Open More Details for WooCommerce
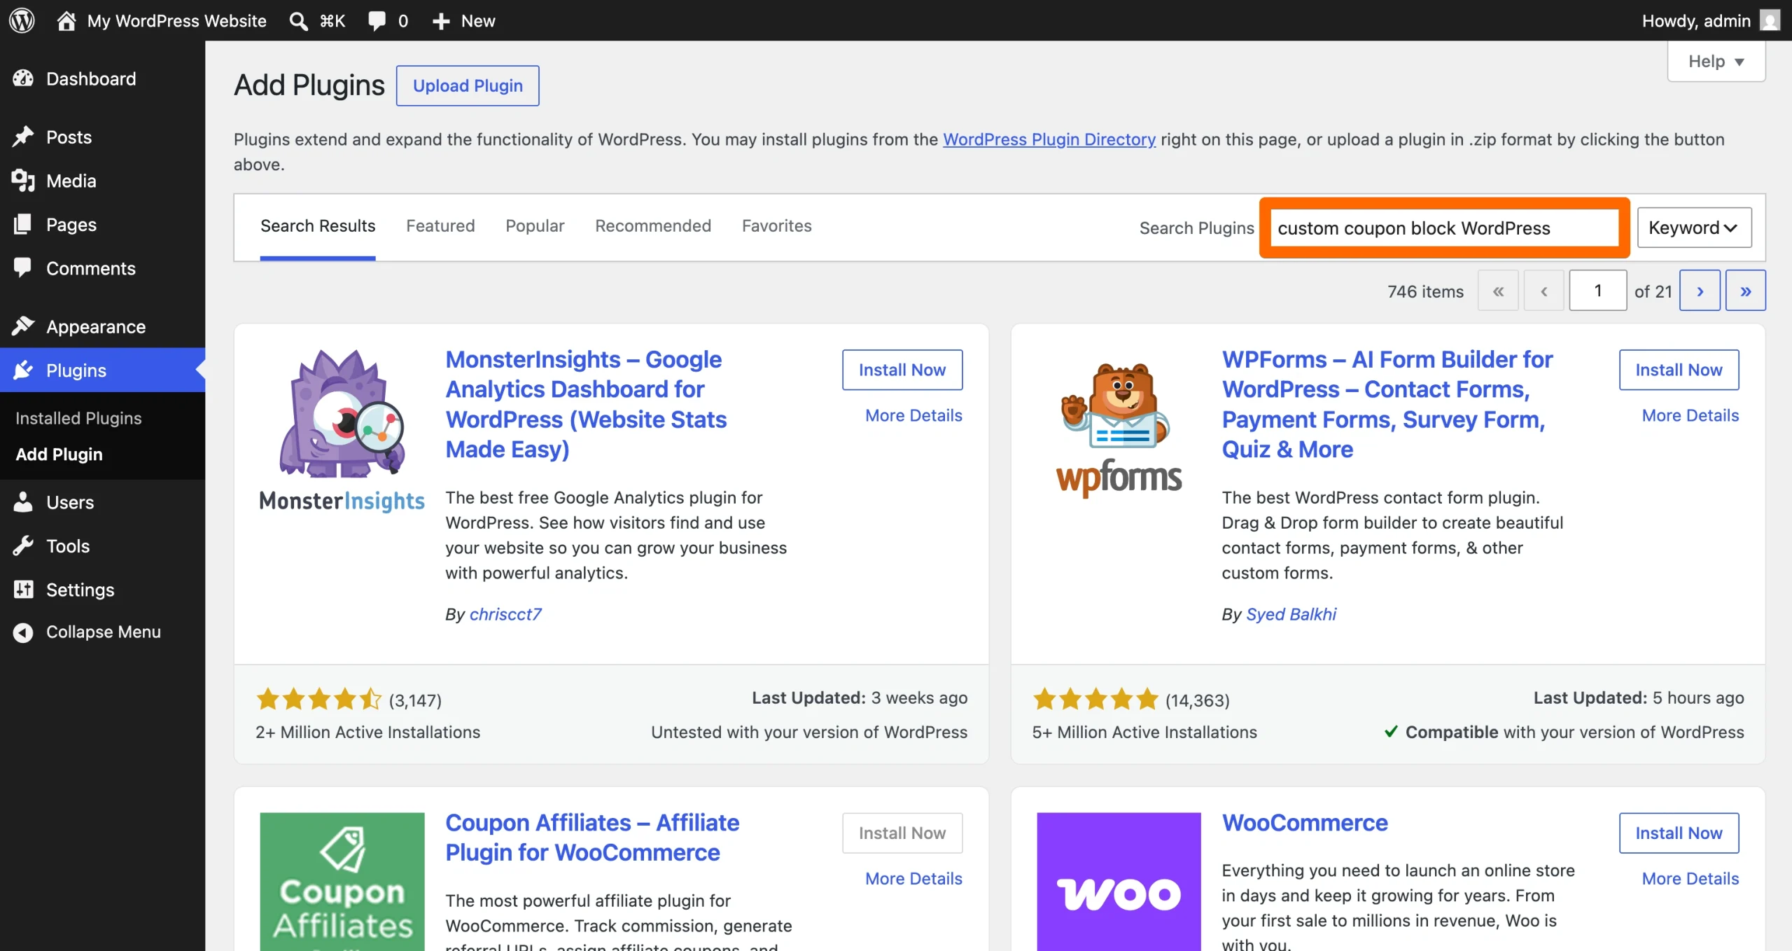 point(1690,878)
